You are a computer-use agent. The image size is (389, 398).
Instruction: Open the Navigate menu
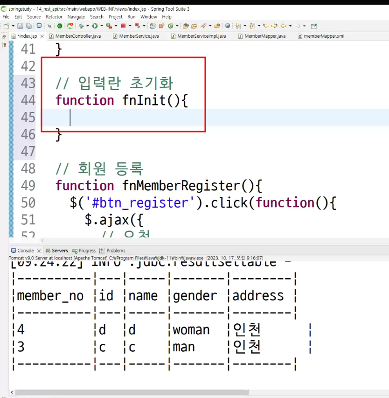pos(76,17)
